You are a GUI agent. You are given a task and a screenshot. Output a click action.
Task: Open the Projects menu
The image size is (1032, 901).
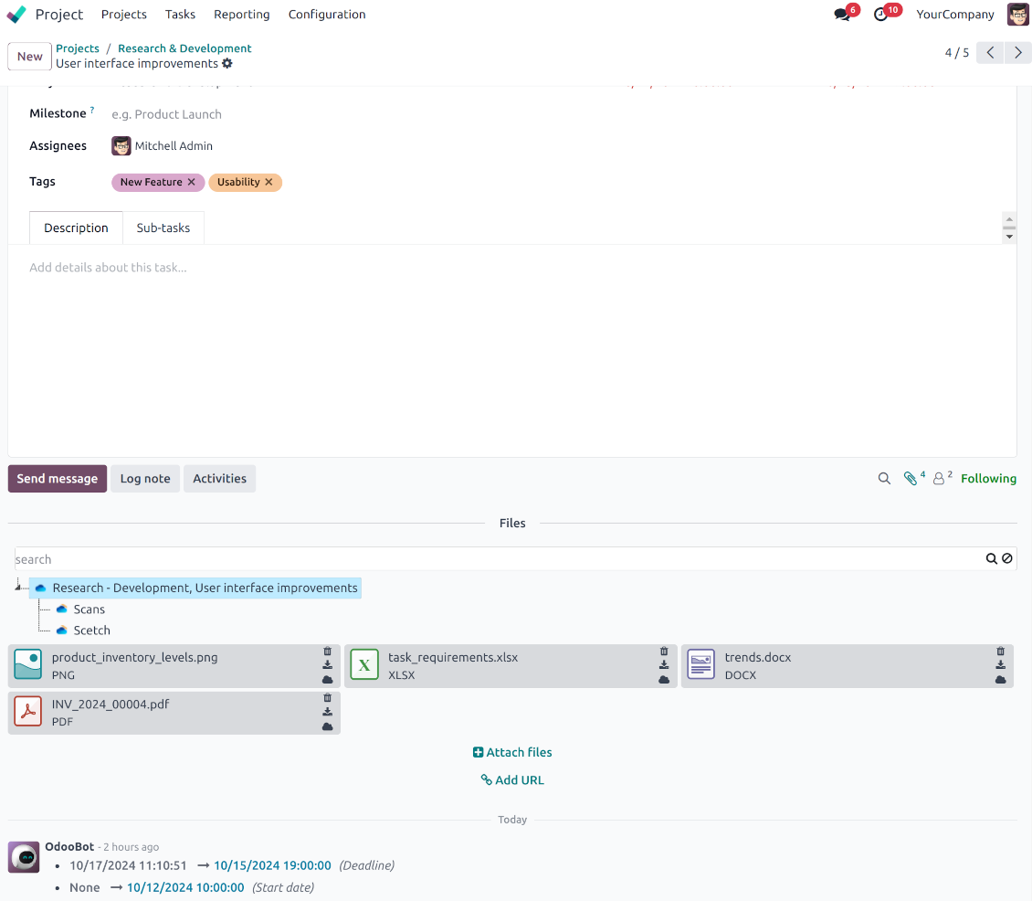click(123, 15)
